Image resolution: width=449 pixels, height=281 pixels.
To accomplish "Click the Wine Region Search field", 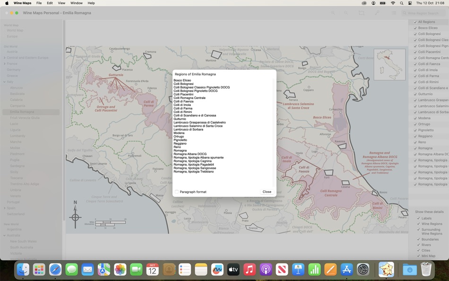I will (x=423, y=13).
